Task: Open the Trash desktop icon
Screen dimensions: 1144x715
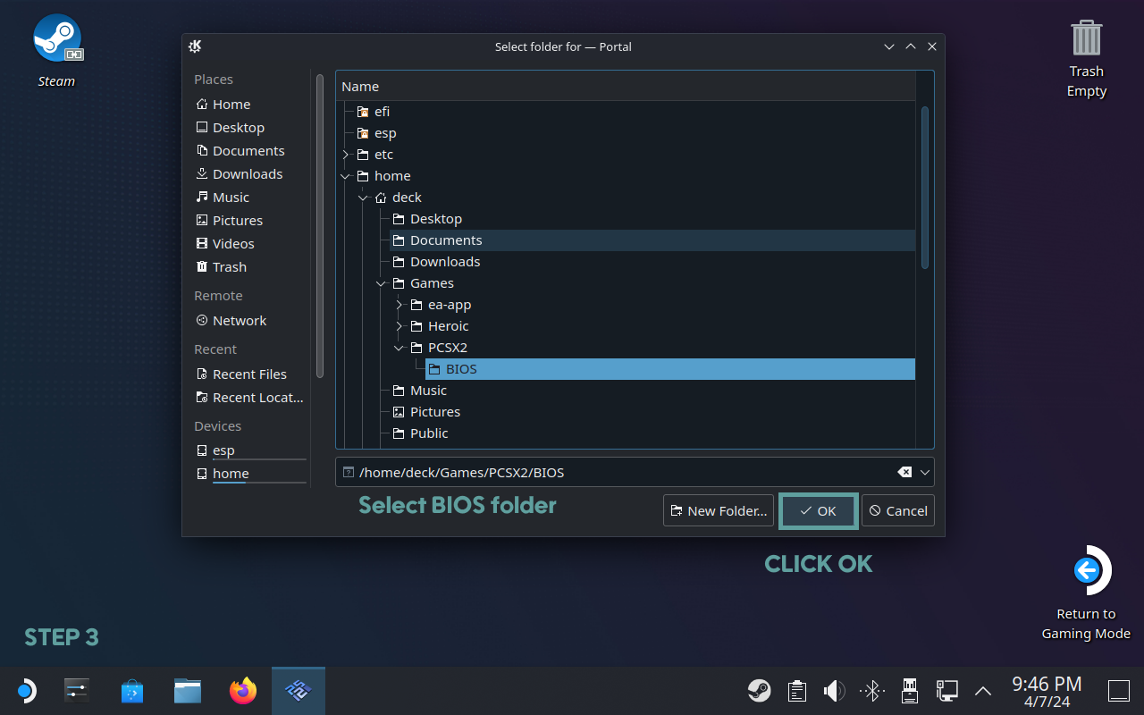Action: [x=1086, y=38]
